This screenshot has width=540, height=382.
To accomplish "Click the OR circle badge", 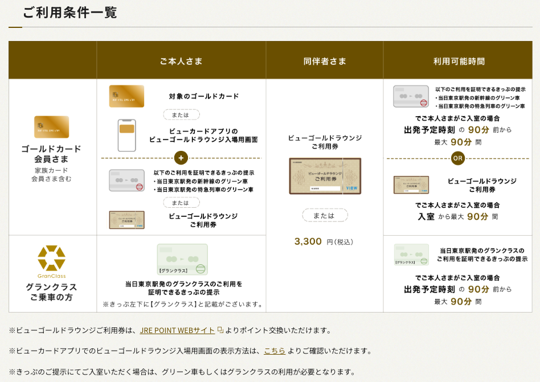I will [458, 158].
